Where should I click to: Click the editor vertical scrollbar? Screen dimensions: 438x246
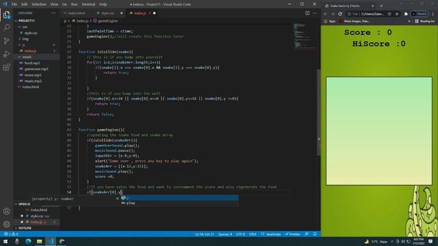(319, 111)
